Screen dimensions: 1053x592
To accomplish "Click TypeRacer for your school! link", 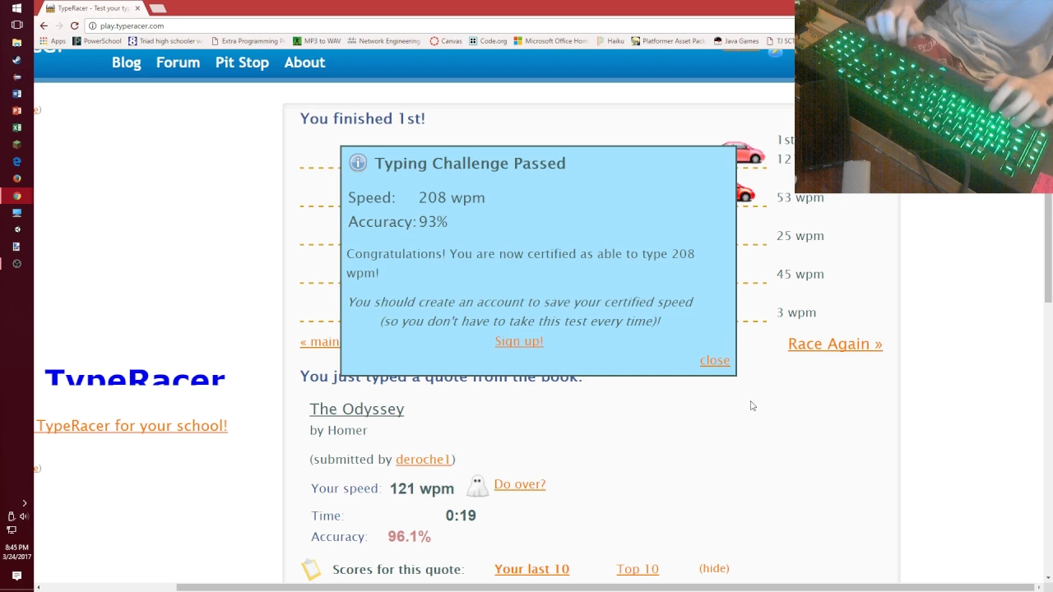I will (132, 426).
